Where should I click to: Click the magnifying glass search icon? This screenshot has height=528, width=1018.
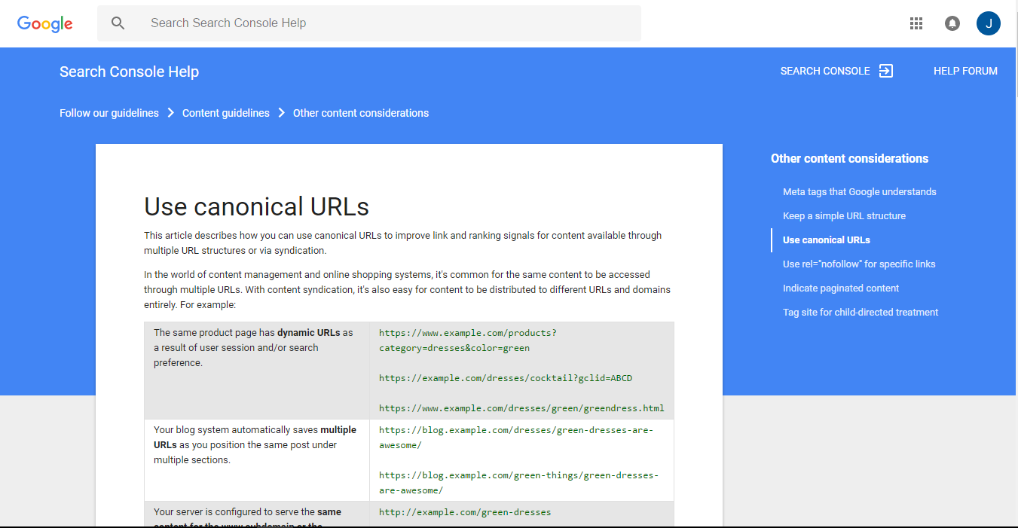(x=118, y=23)
